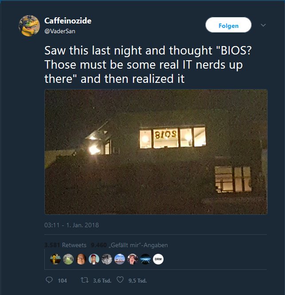
Task: Click the @VaderSan handle
Action: tap(60, 31)
